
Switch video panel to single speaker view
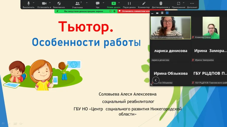157,13
